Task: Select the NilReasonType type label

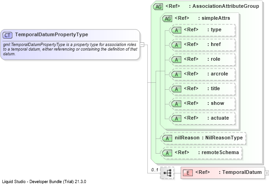Action: [x=224, y=138]
